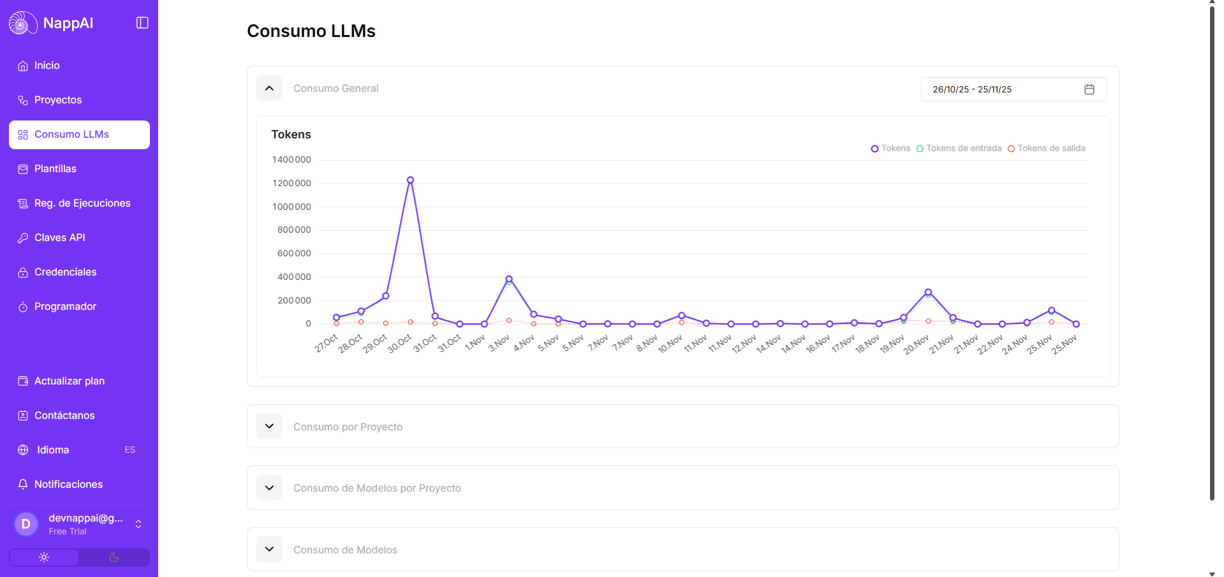Click the Programador timer icon
1224x577 pixels.
tap(23, 307)
